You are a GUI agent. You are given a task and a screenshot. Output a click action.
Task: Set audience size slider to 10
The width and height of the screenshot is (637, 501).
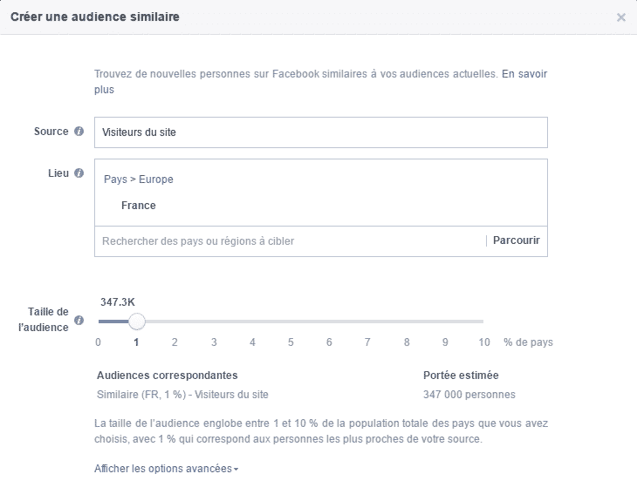[483, 322]
